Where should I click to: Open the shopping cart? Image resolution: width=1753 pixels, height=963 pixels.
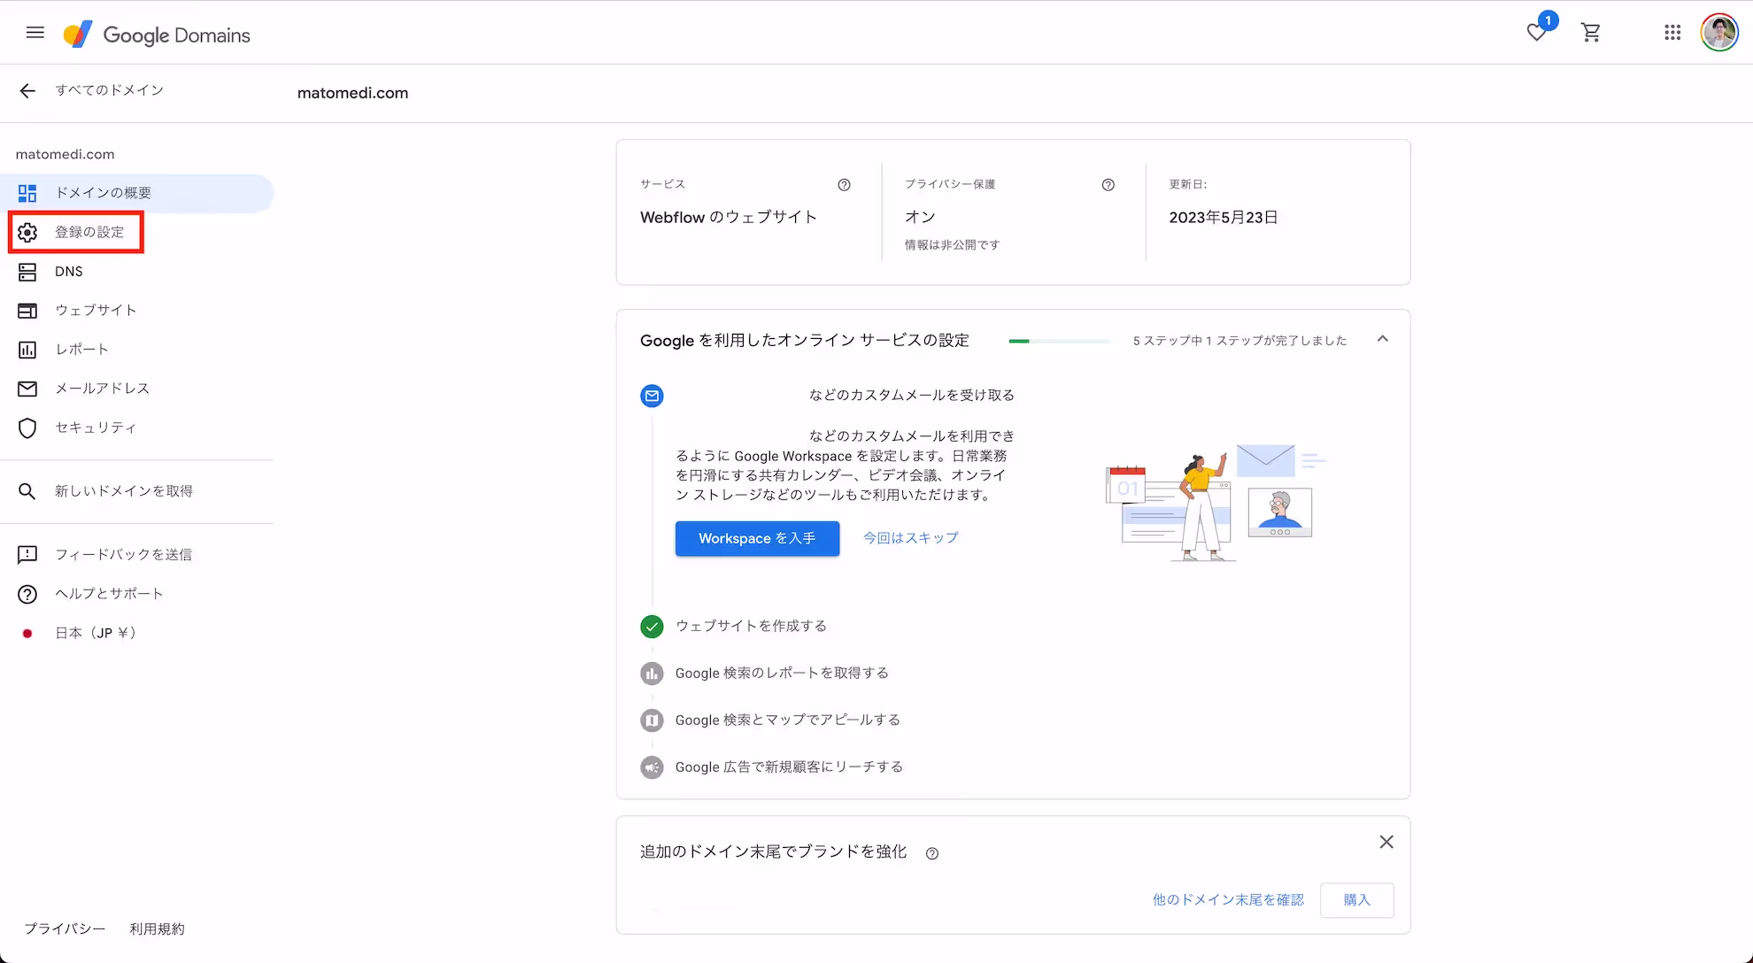[1591, 33]
